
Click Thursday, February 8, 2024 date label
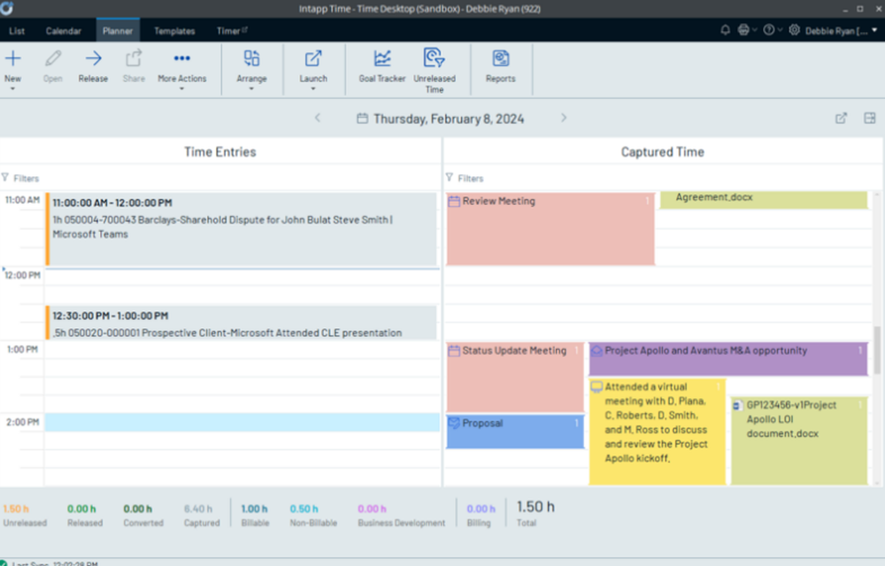[x=449, y=119]
